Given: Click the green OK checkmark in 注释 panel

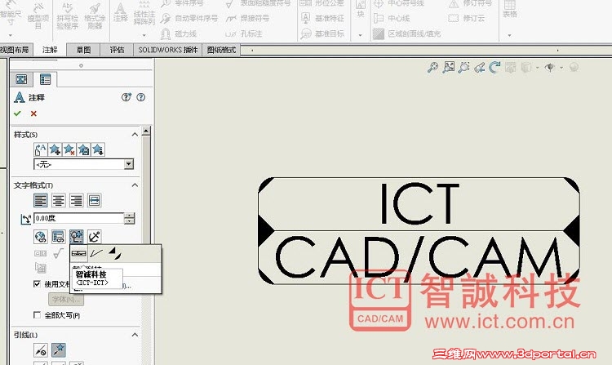Looking at the screenshot, I should pyautogui.click(x=17, y=114).
